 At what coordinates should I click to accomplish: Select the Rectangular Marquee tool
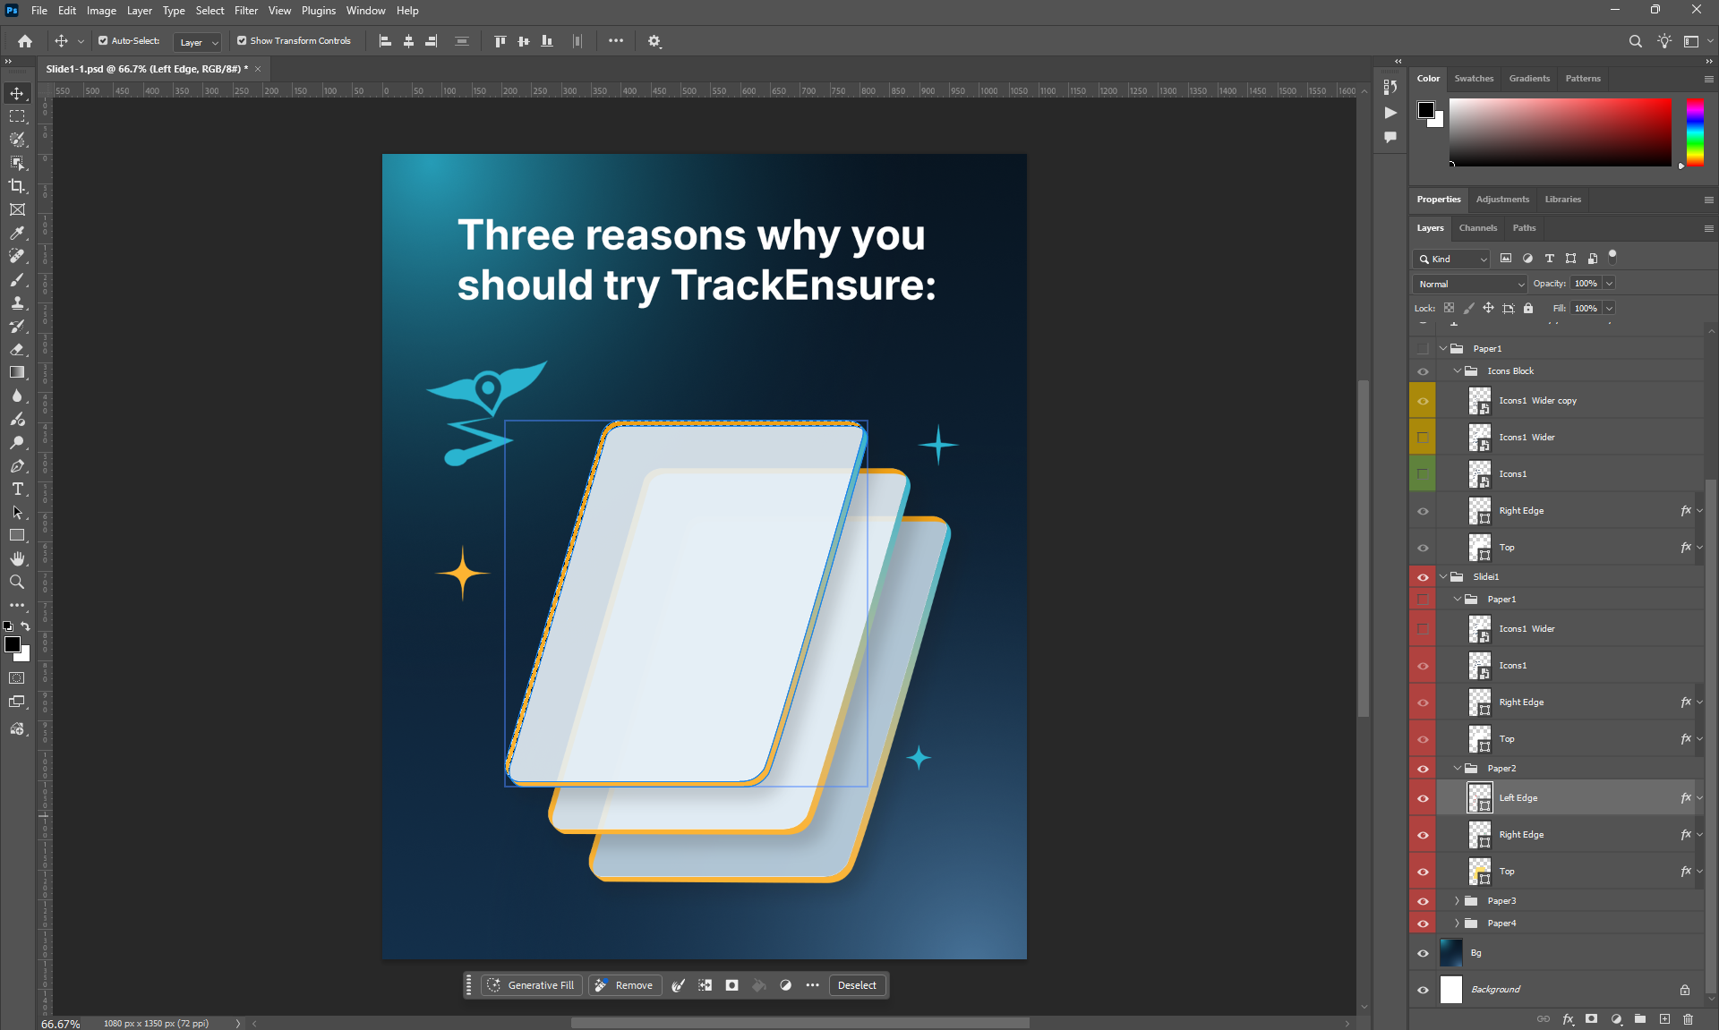coord(17,116)
